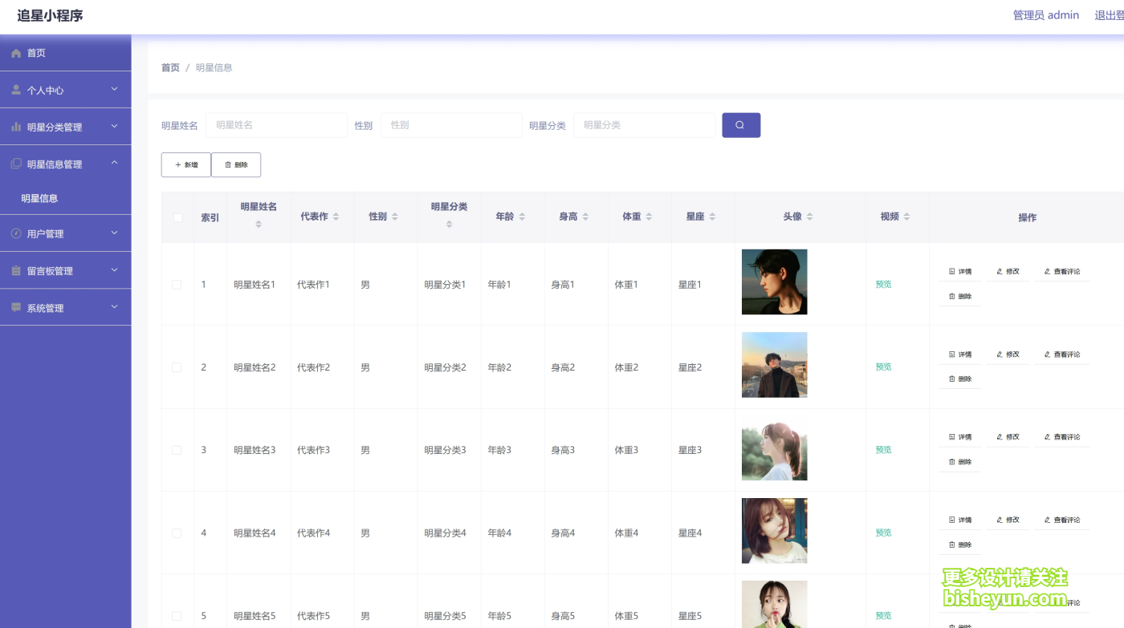Check the select-all checkbox in the table header

177,217
